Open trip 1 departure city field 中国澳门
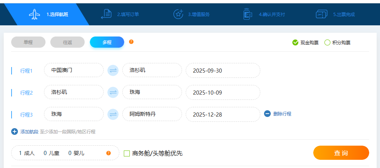 (x=74, y=70)
